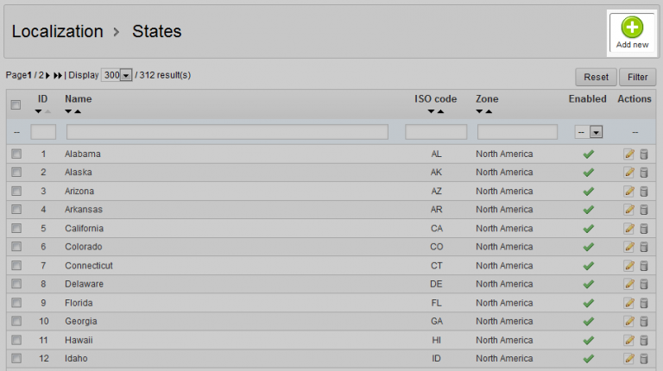Click the green Add new icon

point(632,28)
